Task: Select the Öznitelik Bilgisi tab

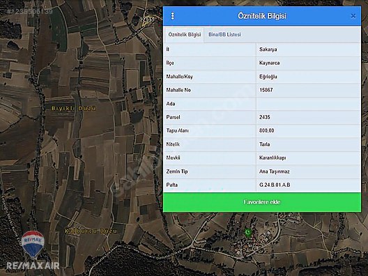Action: click(x=185, y=35)
